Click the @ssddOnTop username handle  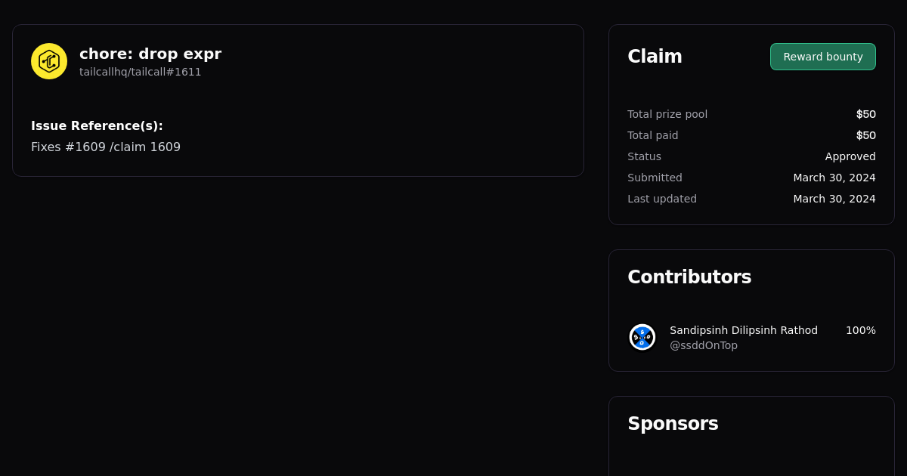pos(703,345)
